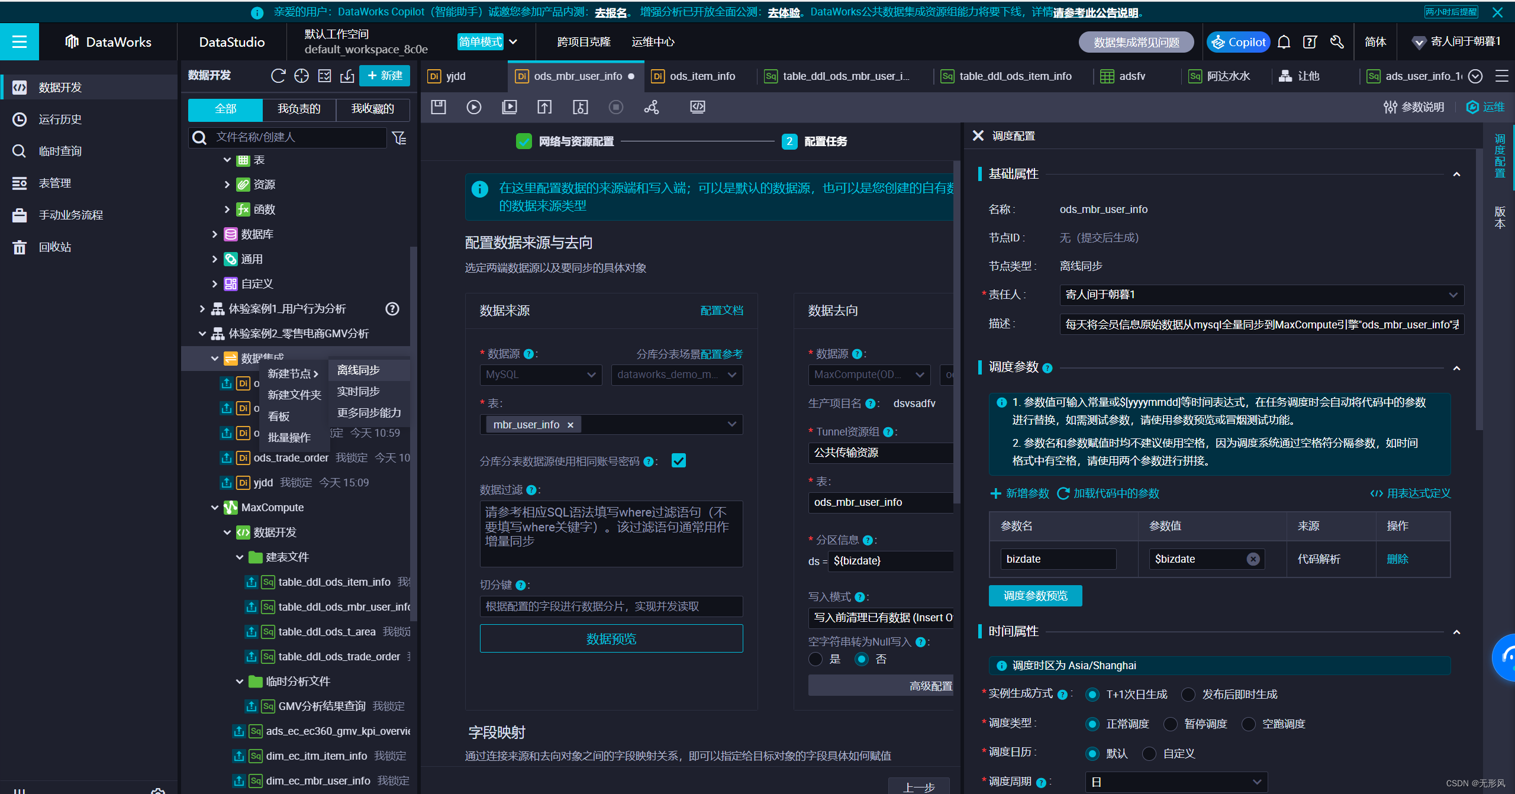Image resolution: width=1515 pixels, height=794 pixels.
Task: Select T+1次日生成 instance option
Action: [1092, 695]
